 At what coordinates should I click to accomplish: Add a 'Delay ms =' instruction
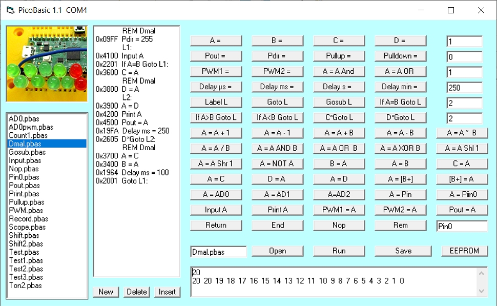pyautogui.click(x=277, y=87)
